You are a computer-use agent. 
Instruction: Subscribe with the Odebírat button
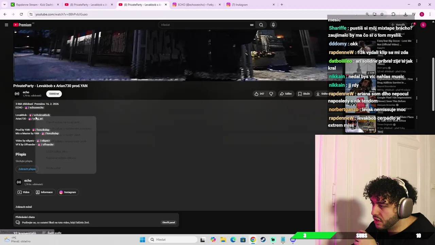(x=54, y=94)
